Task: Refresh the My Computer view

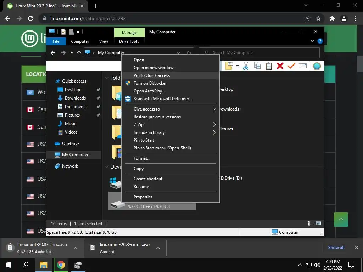Action: (x=189, y=53)
